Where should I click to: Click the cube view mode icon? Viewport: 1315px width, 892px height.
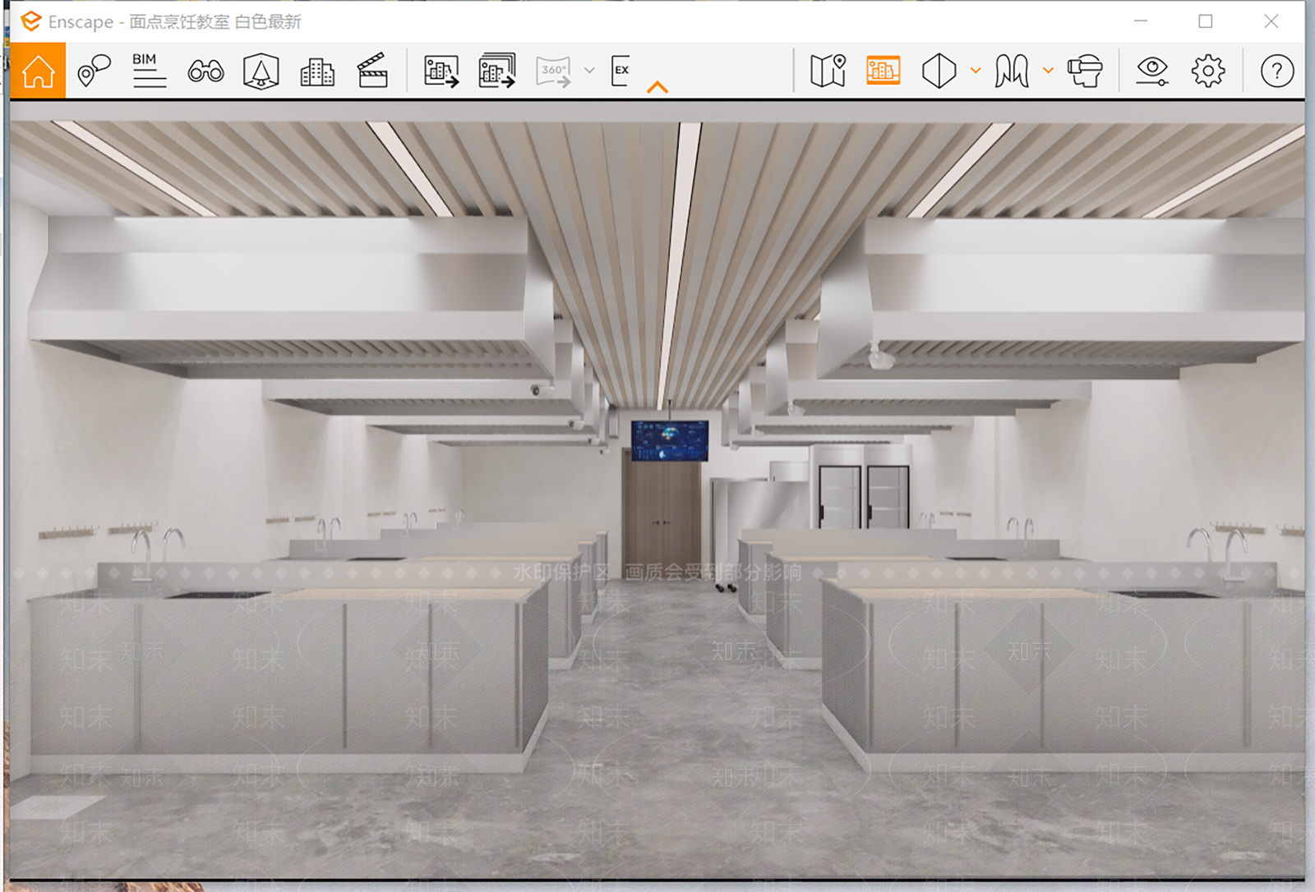(939, 71)
